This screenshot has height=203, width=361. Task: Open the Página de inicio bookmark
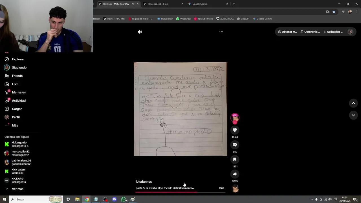point(140,19)
